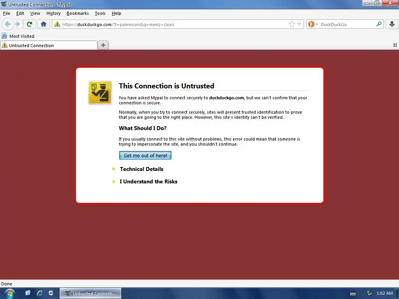Click the bold duckduckgo.com text
The height and width of the screenshot is (299, 399).
pyautogui.click(x=226, y=98)
